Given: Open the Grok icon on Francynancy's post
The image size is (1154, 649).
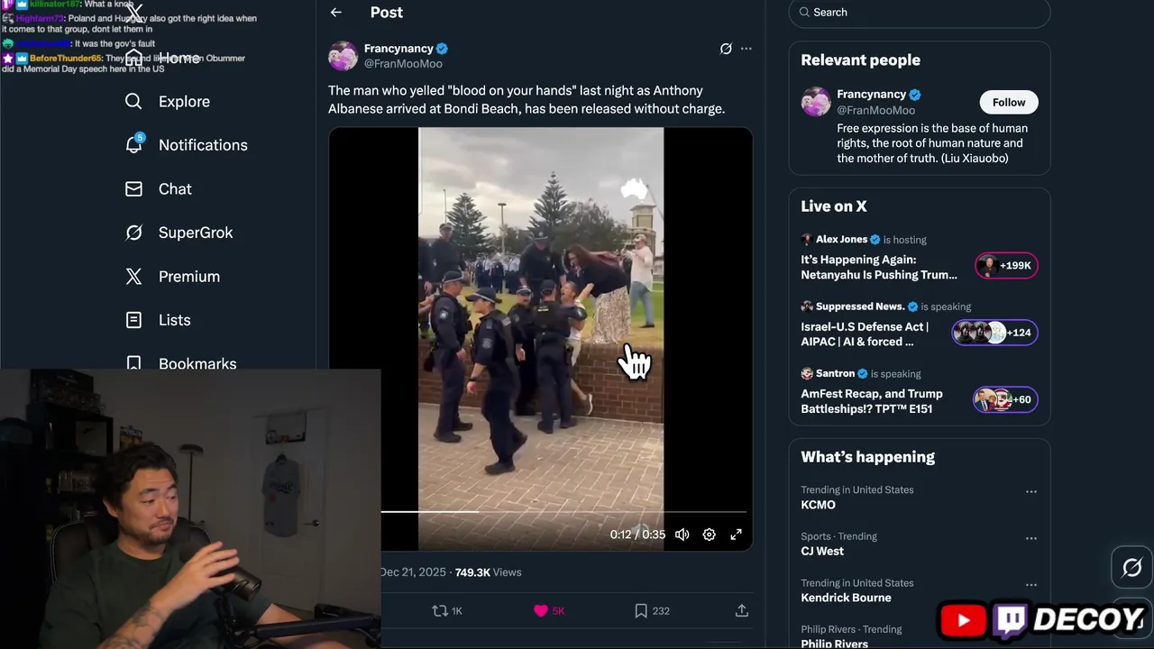Looking at the screenshot, I should [726, 49].
